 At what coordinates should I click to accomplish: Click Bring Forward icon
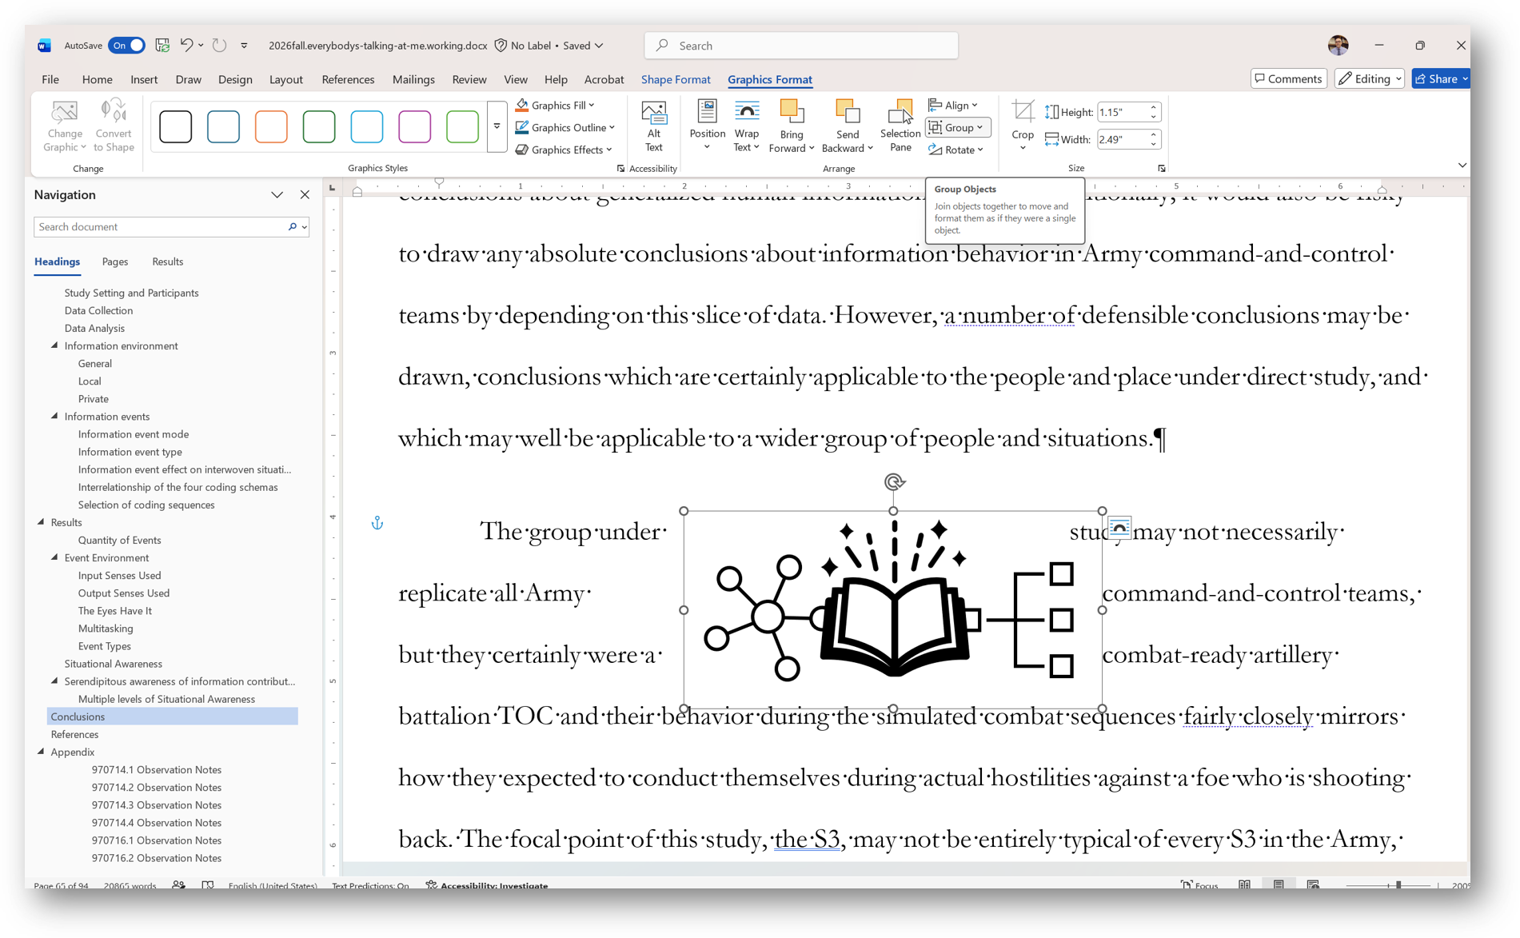[791, 126]
